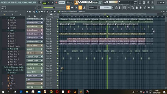
Task: Open the Browser toggle icon in toolbar
Action: coord(133,8)
